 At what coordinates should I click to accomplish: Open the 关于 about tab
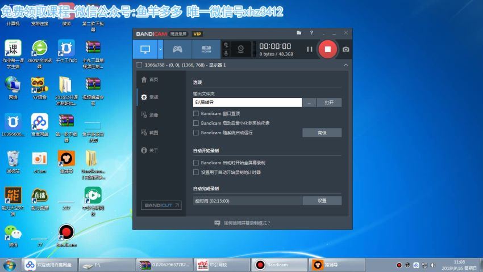click(149, 150)
